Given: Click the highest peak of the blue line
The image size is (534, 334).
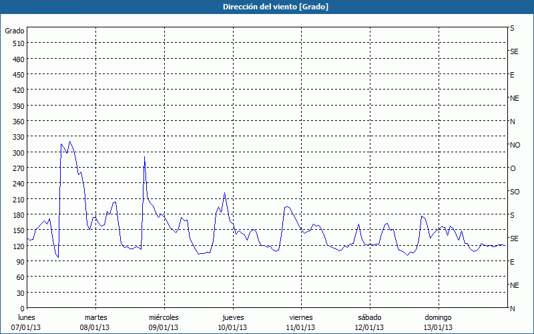Looking at the screenshot, I should click(x=70, y=142).
